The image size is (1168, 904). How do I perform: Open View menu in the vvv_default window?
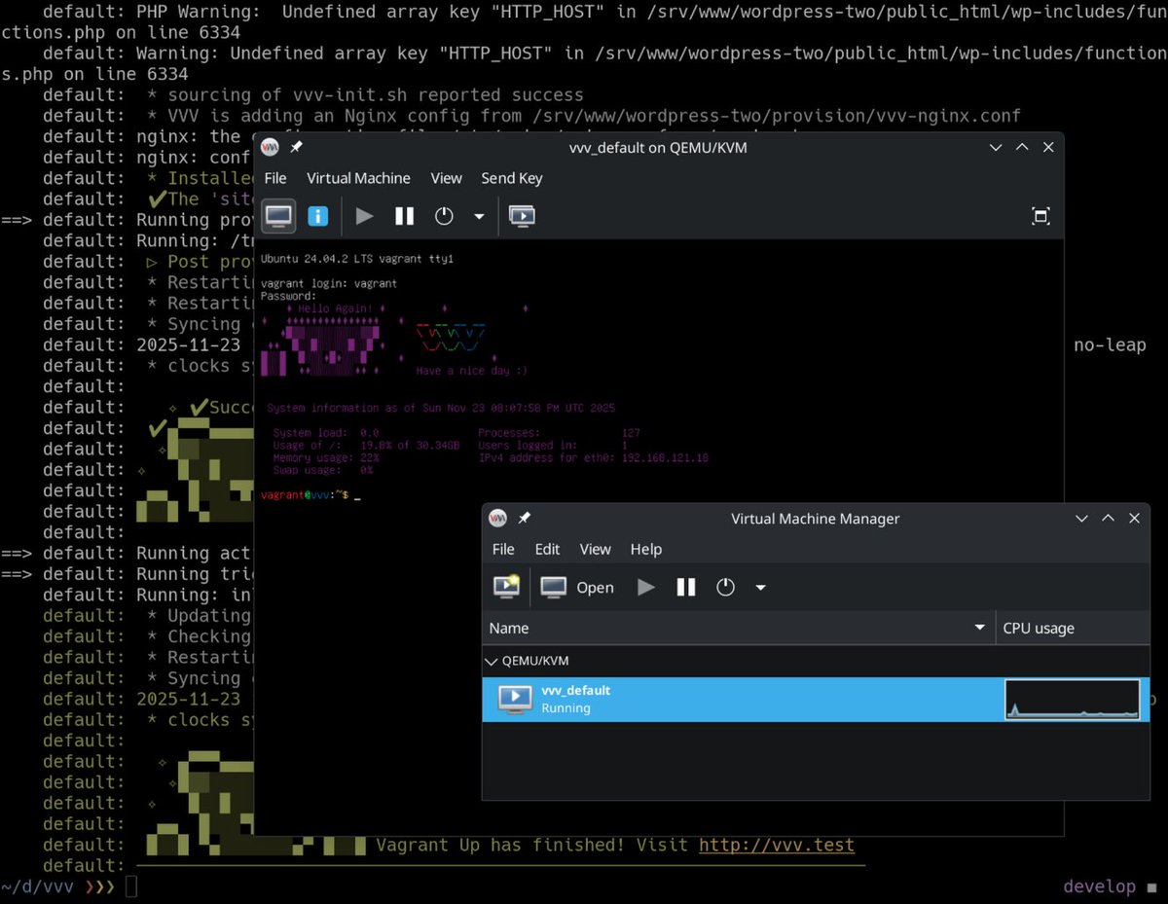[446, 178]
